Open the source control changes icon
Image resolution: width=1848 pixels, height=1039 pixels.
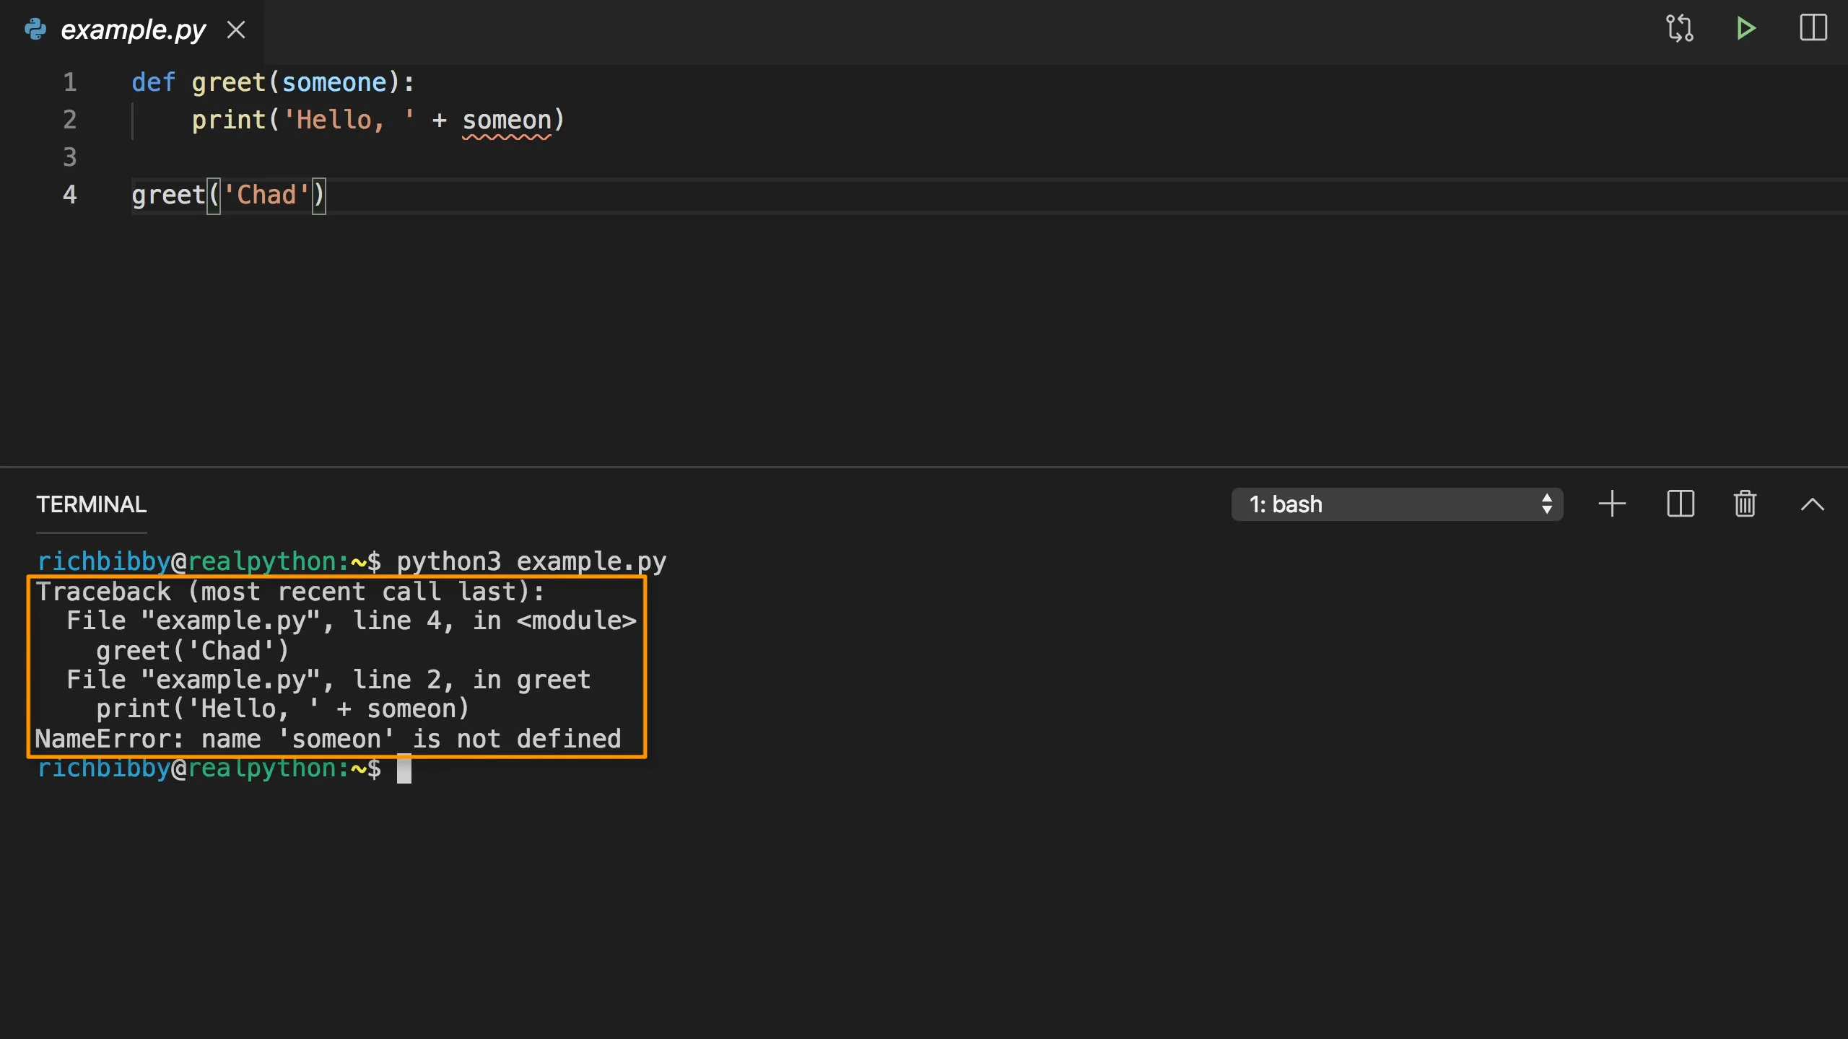coord(1679,29)
